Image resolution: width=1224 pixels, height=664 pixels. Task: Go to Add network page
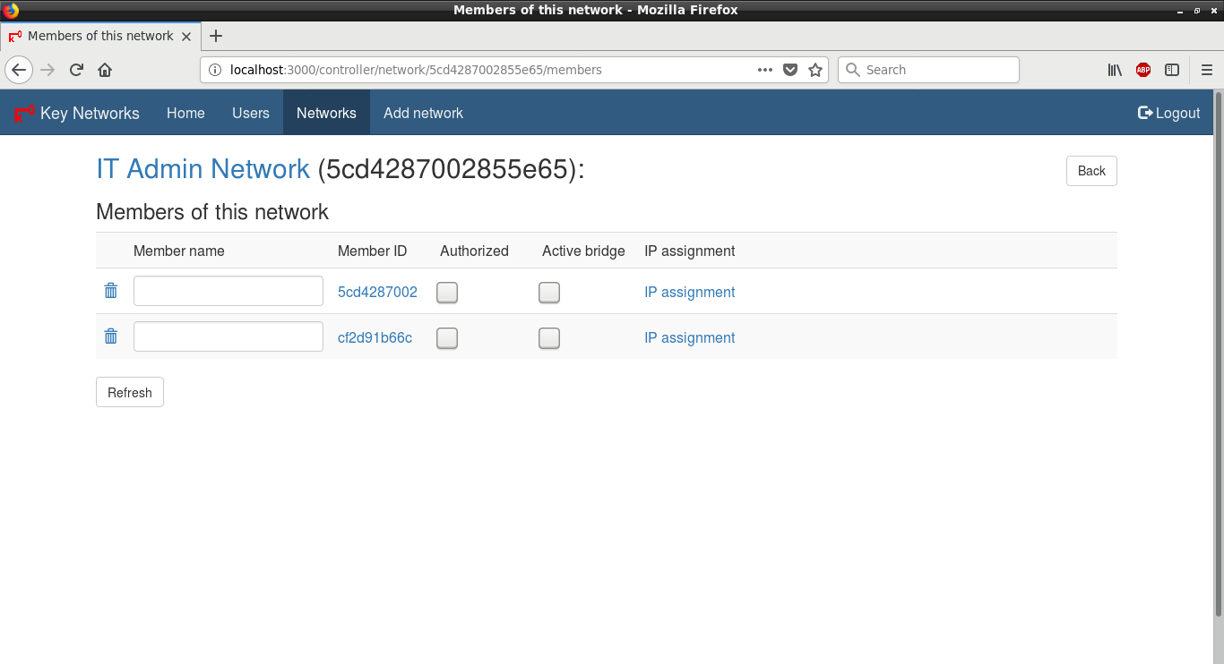(x=423, y=113)
